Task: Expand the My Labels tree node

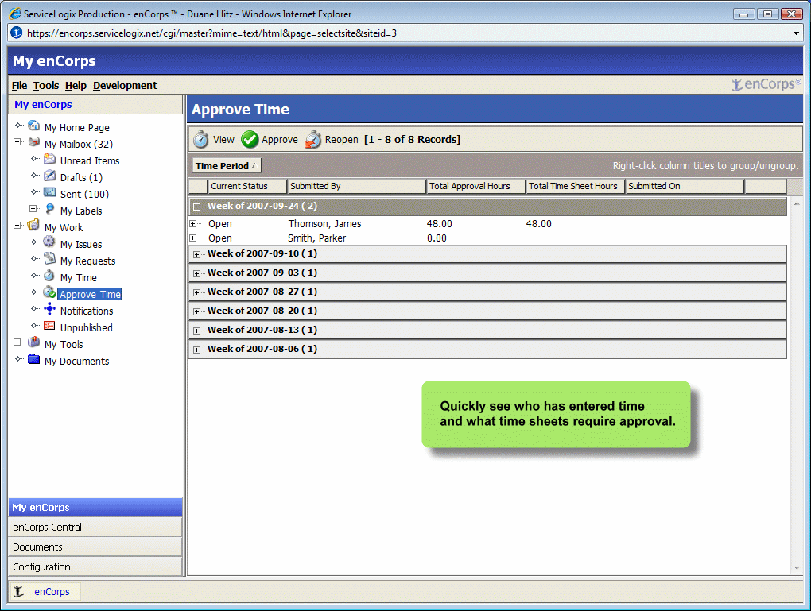Action: (x=33, y=209)
